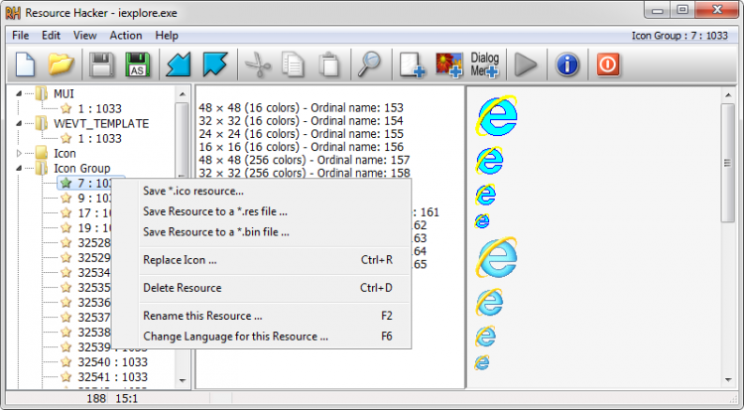The image size is (744, 410).
Task: Select Replace Icon from context menu
Action: point(275,260)
